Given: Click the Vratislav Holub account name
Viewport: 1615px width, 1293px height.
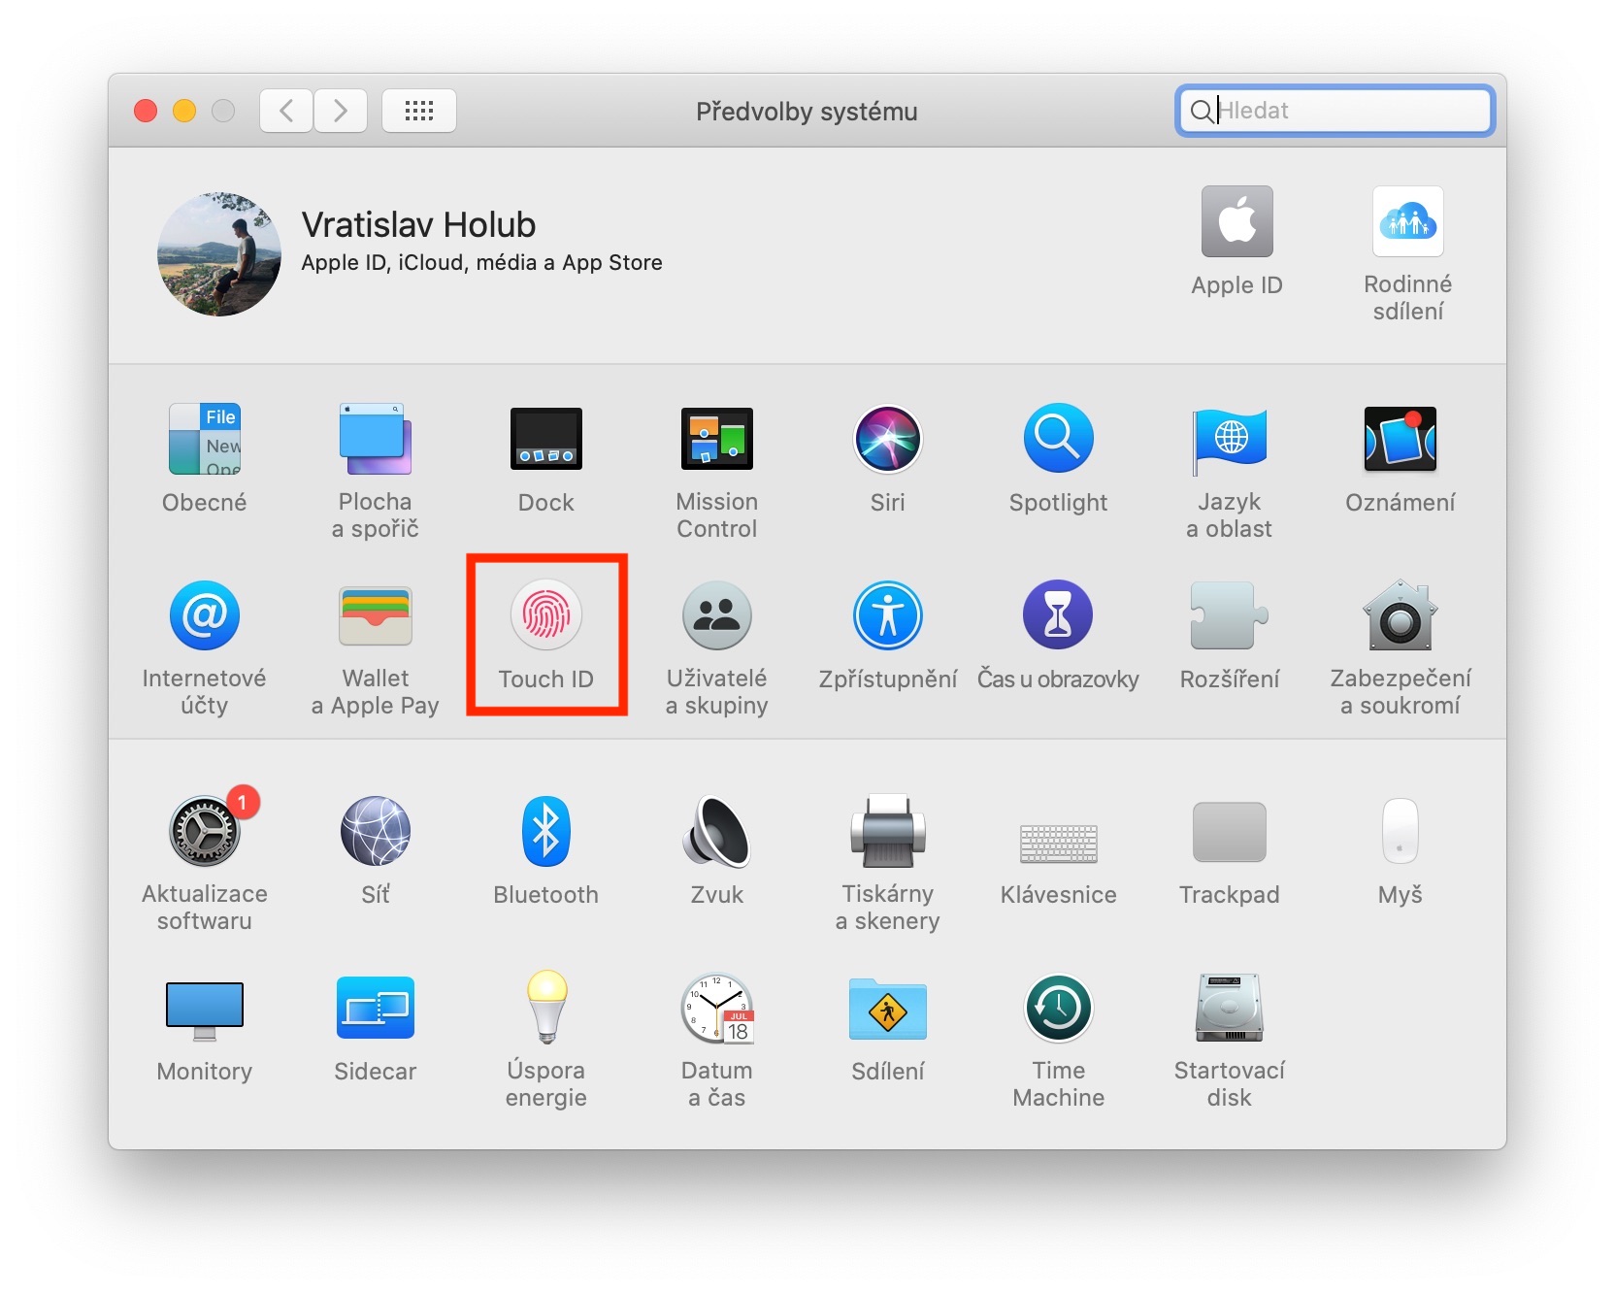Looking at the screenshot, I should click(418, 225).
